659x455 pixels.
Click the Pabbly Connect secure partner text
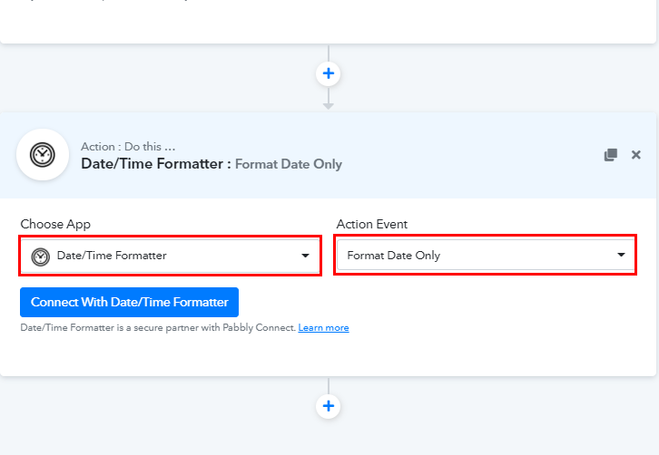pos(158,328)
